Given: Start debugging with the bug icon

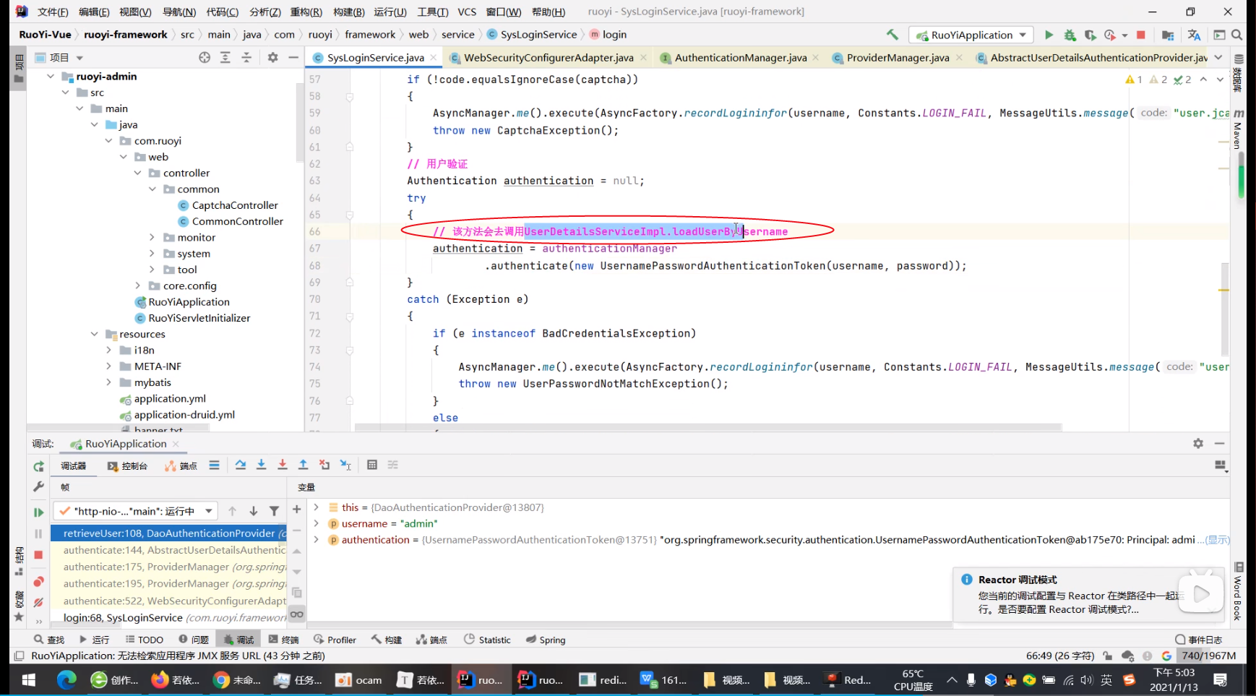Looking at the screenshot, I should click(1070, 35).
